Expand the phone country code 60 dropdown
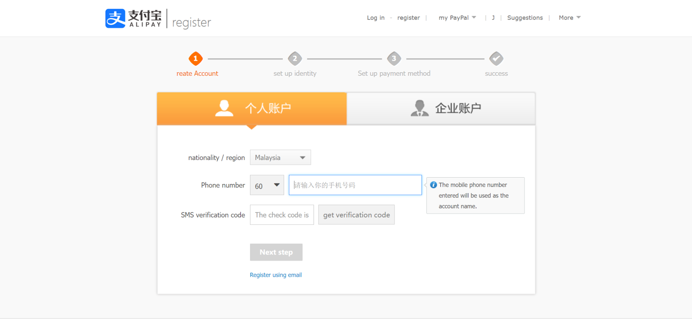 pyautogui.click(x=267, y=185)
